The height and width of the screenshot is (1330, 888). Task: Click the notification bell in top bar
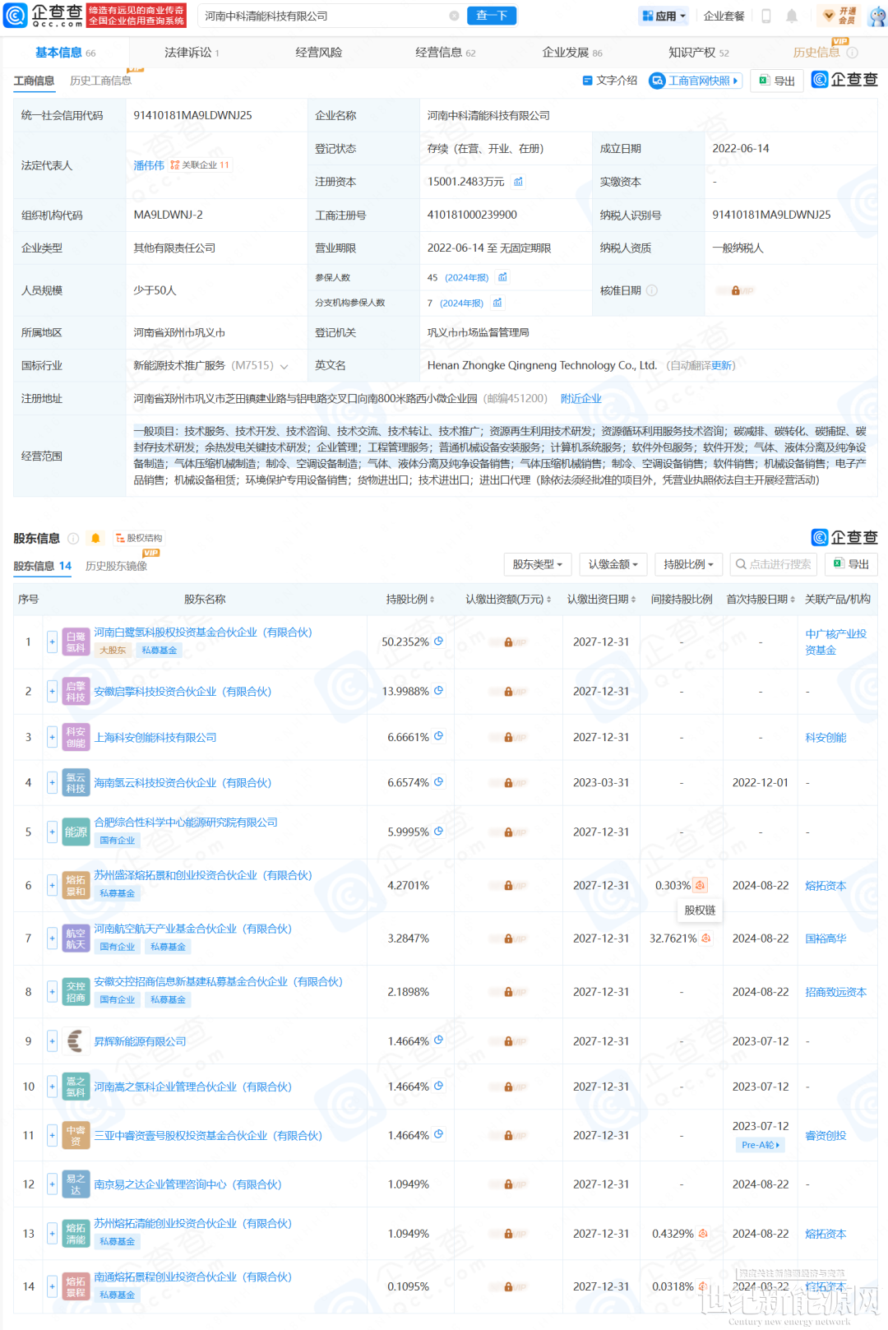tap(791, 16)
